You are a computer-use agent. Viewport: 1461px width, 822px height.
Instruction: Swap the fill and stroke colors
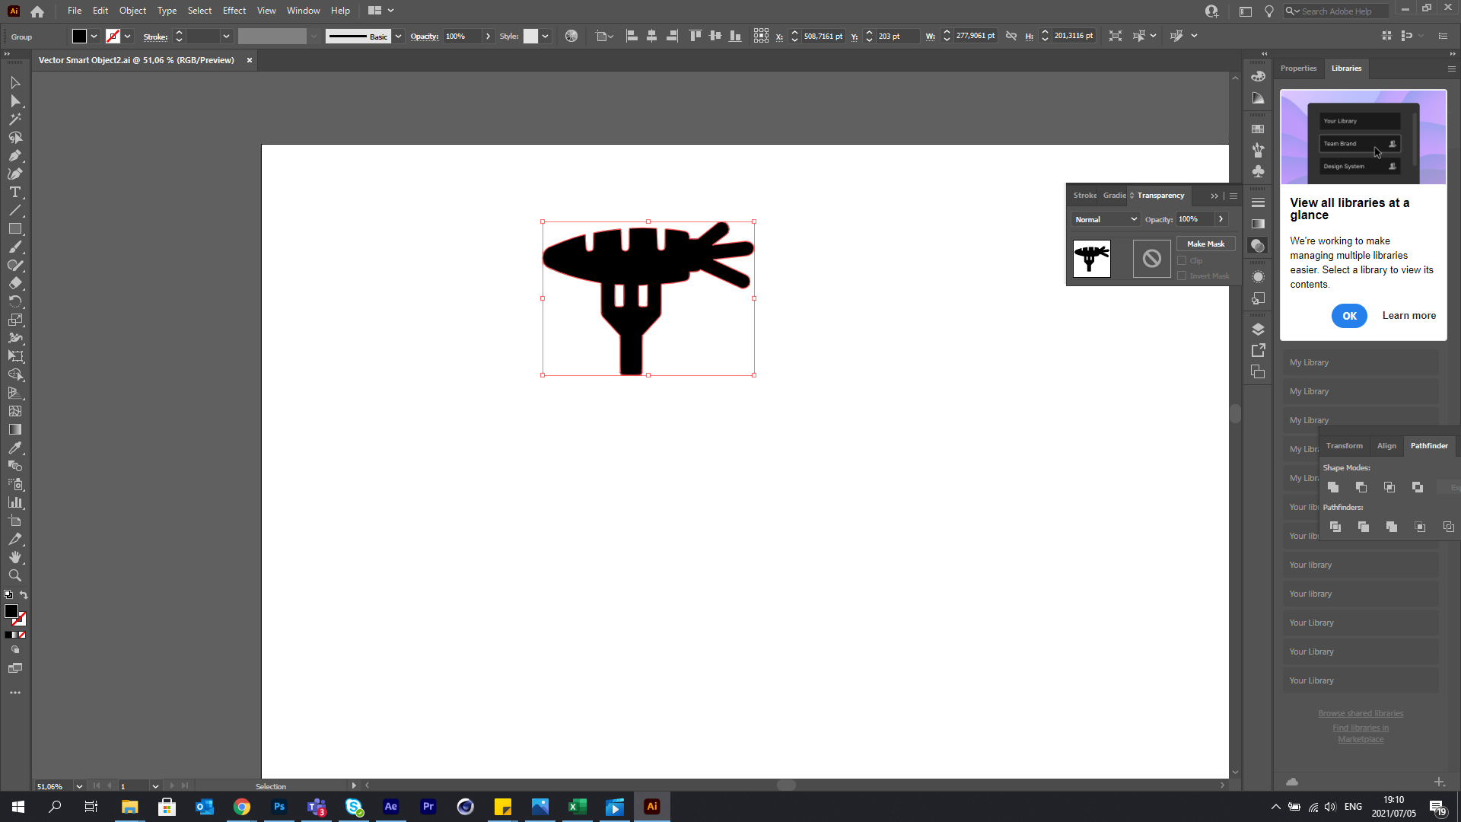point(24,595)
